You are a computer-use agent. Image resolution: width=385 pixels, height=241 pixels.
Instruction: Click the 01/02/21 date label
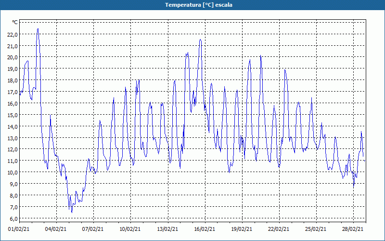pyautogui.click(x=19, y=229)
